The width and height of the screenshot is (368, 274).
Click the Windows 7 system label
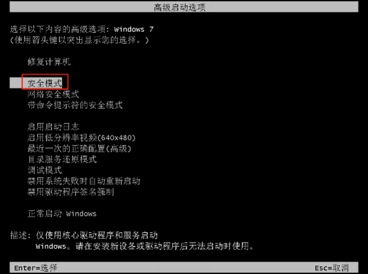pos(134,29)
